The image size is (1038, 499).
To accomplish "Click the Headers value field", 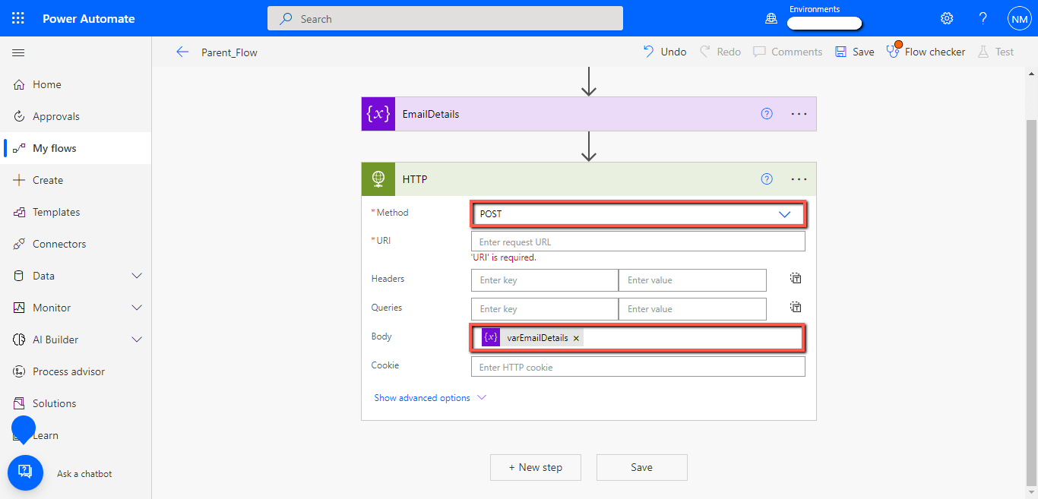I will [x=692, y=280].
